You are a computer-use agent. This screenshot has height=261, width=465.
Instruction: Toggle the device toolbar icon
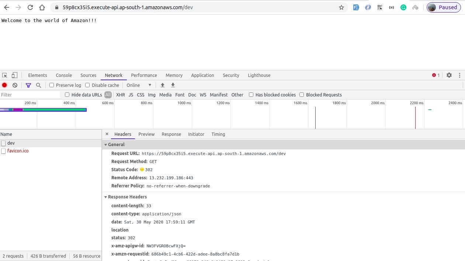click(x=14, y=75)
